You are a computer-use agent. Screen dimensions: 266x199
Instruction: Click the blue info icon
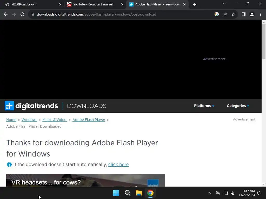(9, 165)
